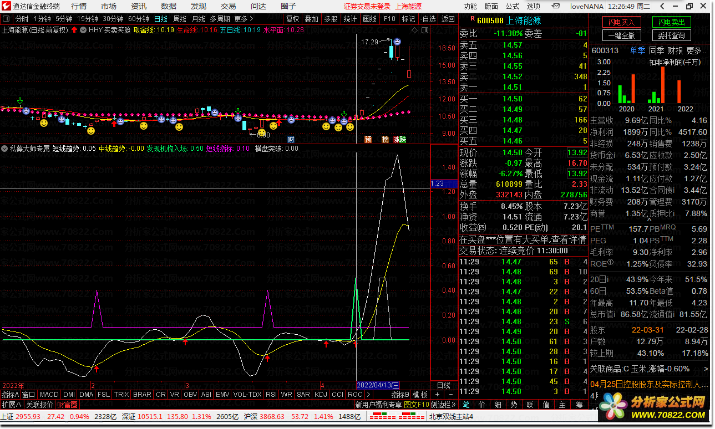This screenshot has height=429, width=715.
Task: Click the 复权 toolbar button
Action: point(292,19)
